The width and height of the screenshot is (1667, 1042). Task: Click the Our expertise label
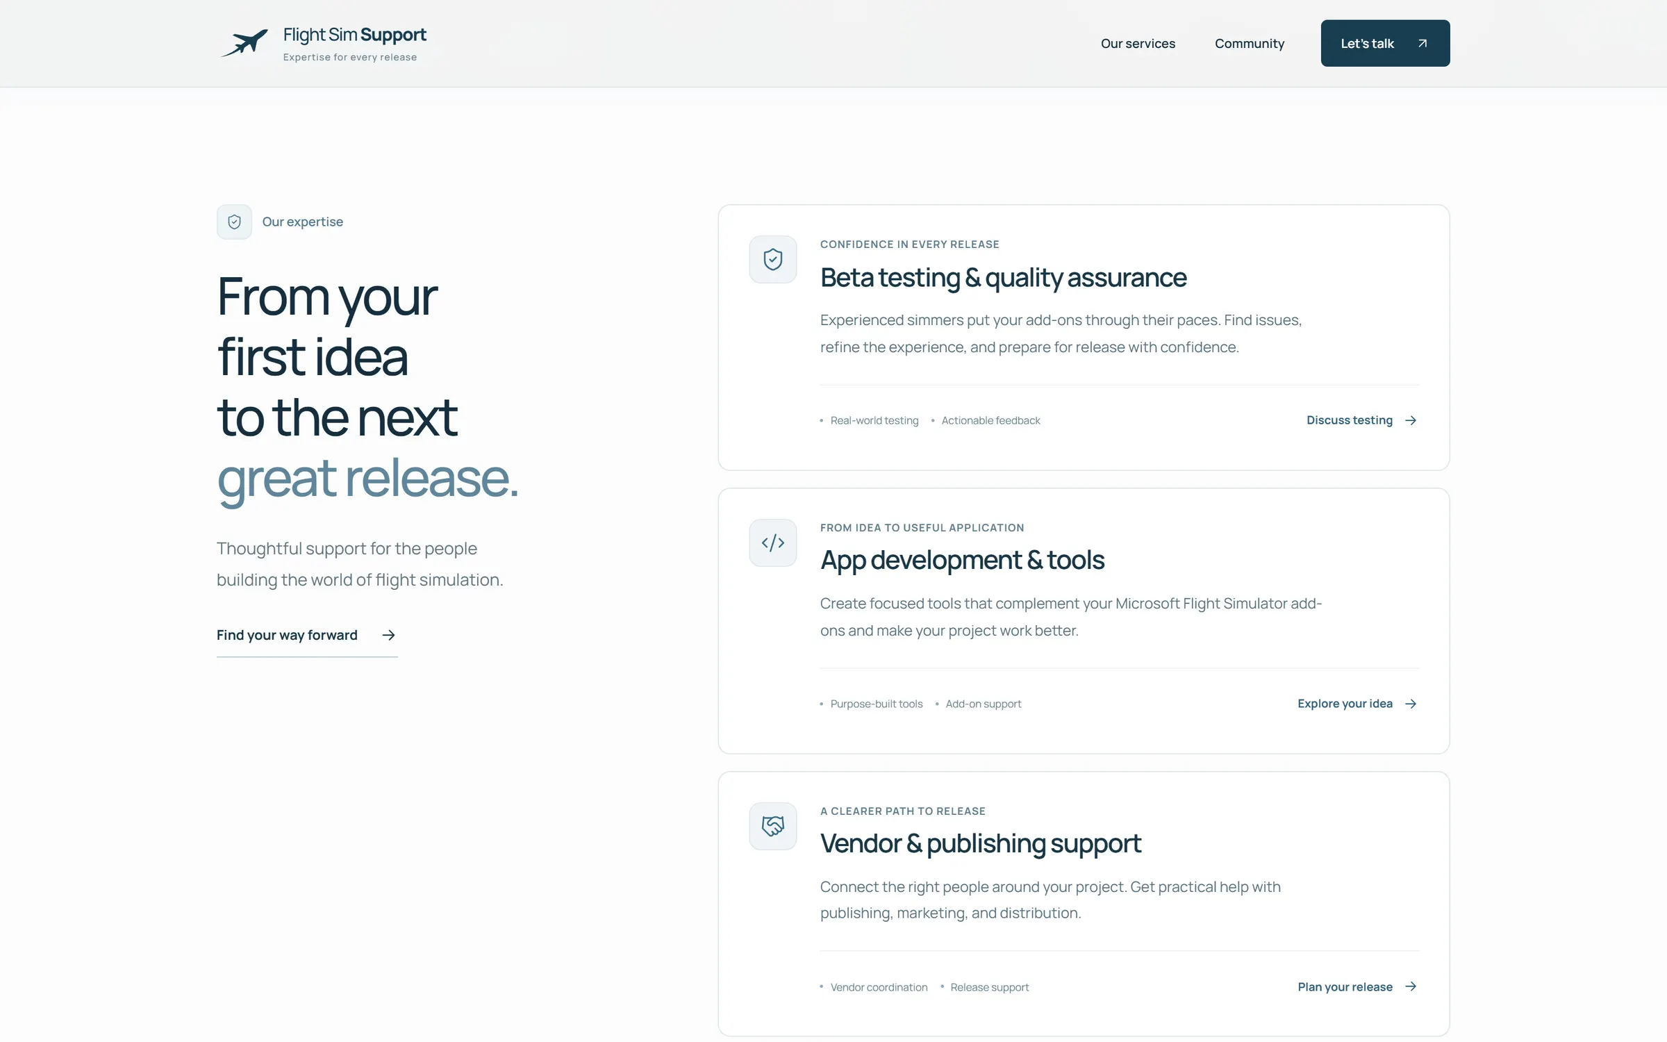pyautogui.click(x=302, y=222)
